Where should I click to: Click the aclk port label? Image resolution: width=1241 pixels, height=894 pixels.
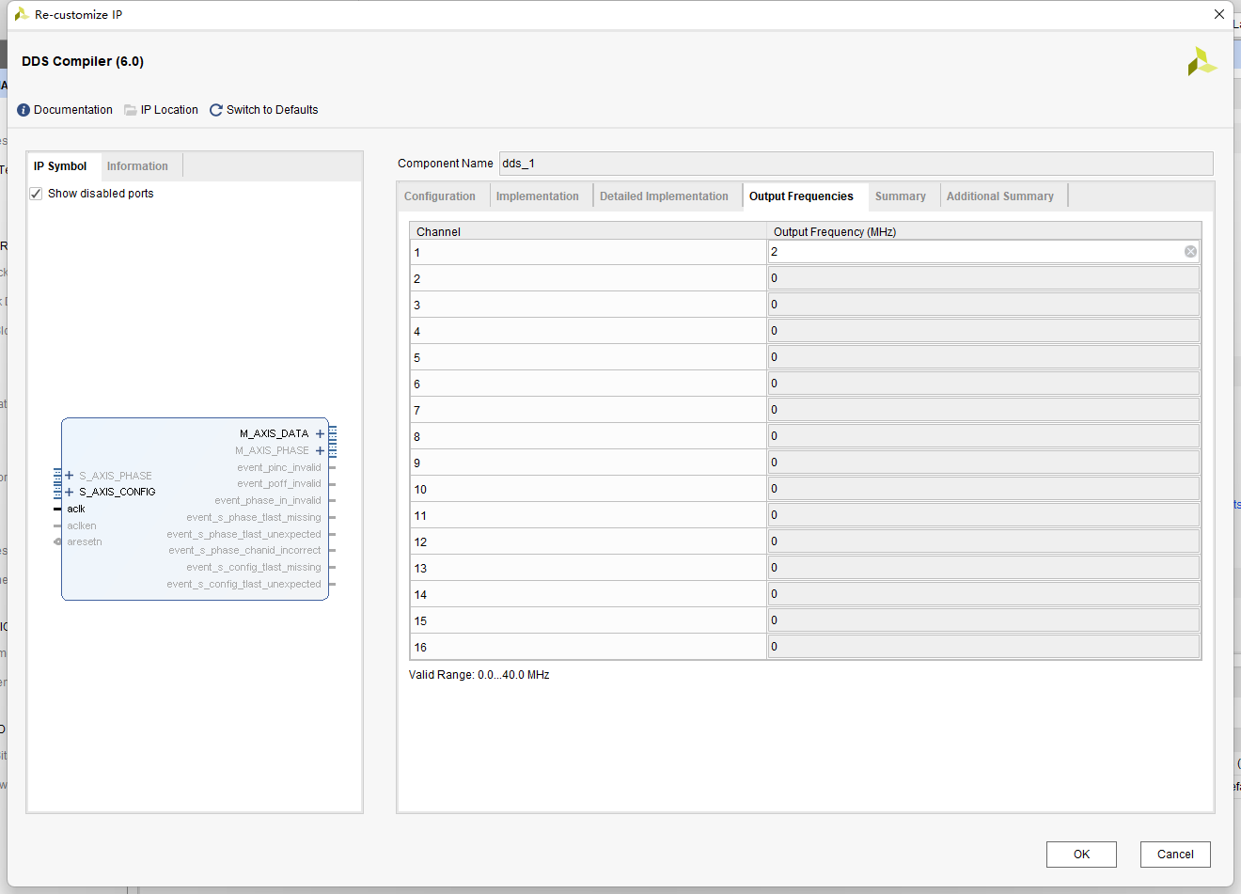click(76, 509)
